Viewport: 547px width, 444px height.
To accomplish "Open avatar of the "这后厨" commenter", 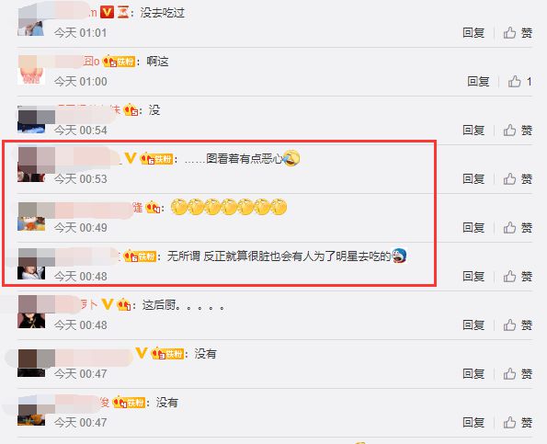I will [31, 312].
